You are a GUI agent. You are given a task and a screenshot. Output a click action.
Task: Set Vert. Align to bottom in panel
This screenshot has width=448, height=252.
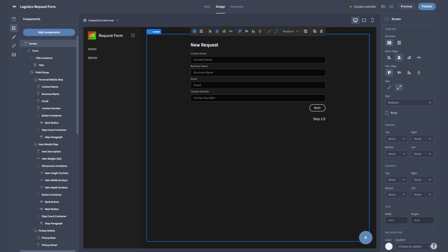409,73
